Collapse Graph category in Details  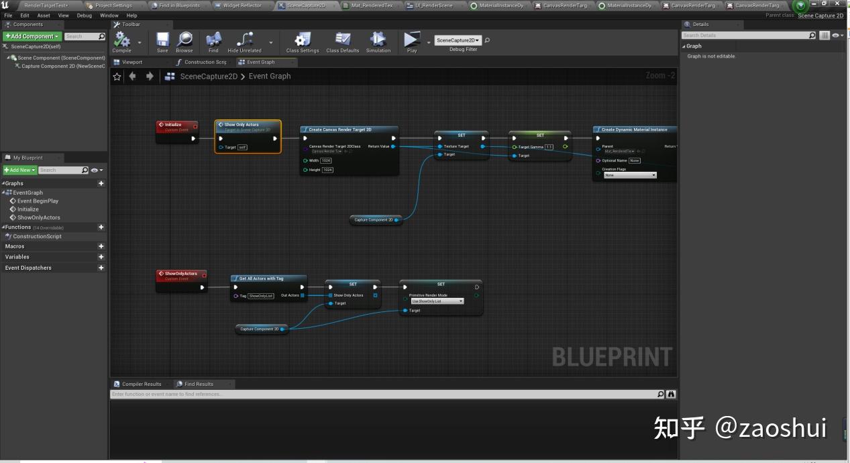(x=684, y=46)
